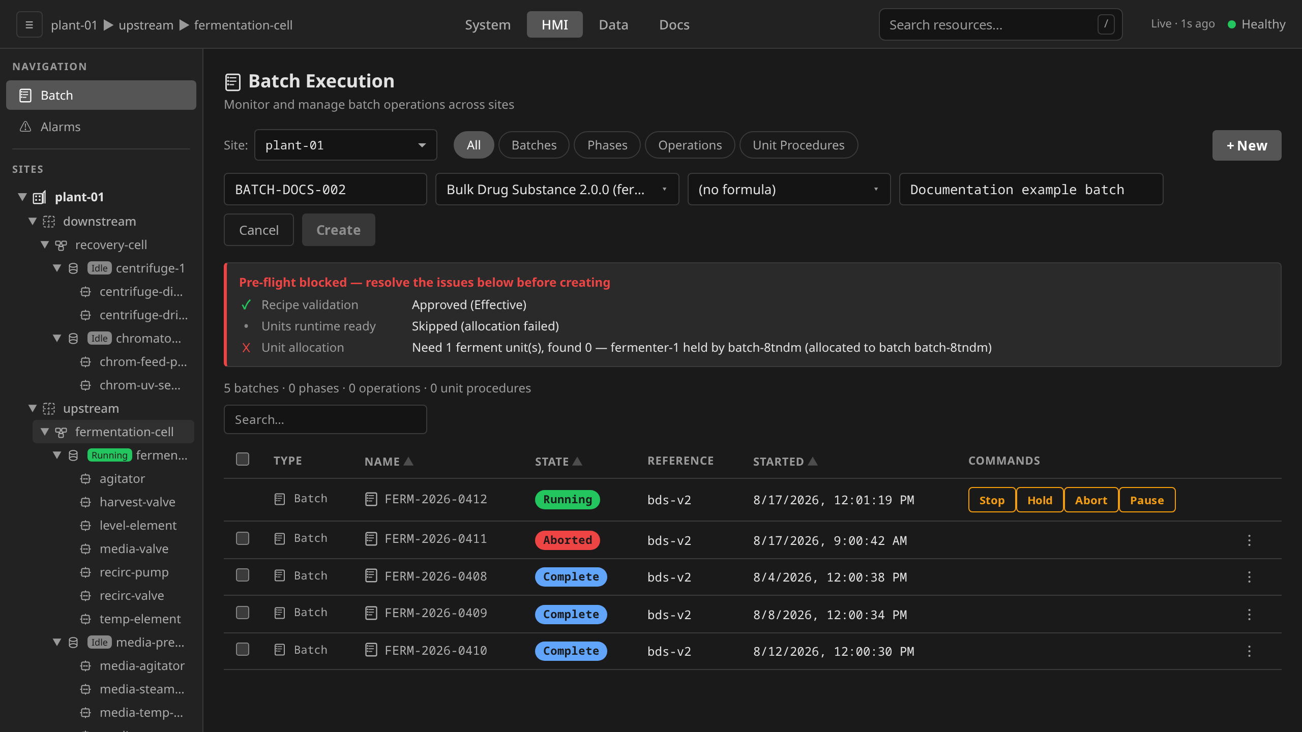Click the + New button

click(x=1247, y=145)
